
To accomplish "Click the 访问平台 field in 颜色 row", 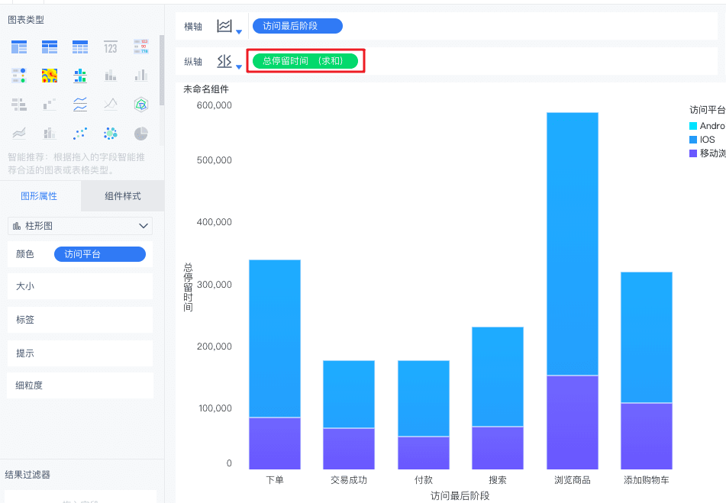I will [99, 254].
